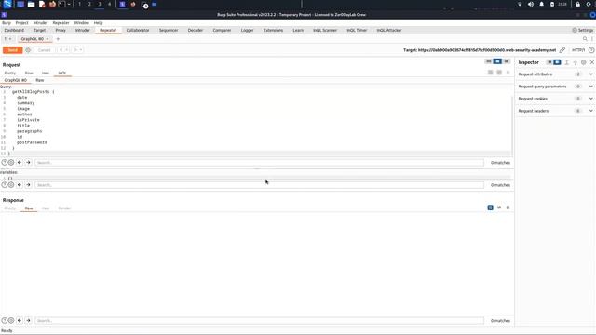Toggle Inspector left-docked layout icon

tap(549, 62)
